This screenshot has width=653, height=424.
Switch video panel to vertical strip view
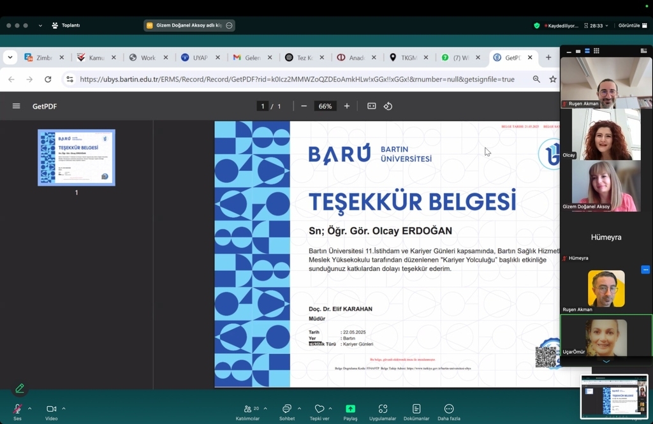[587, 51]
